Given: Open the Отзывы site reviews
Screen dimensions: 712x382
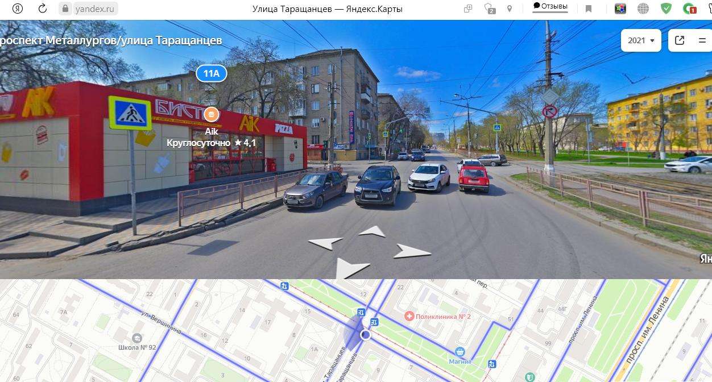Looking at the screenshot, I should [550, 6].
